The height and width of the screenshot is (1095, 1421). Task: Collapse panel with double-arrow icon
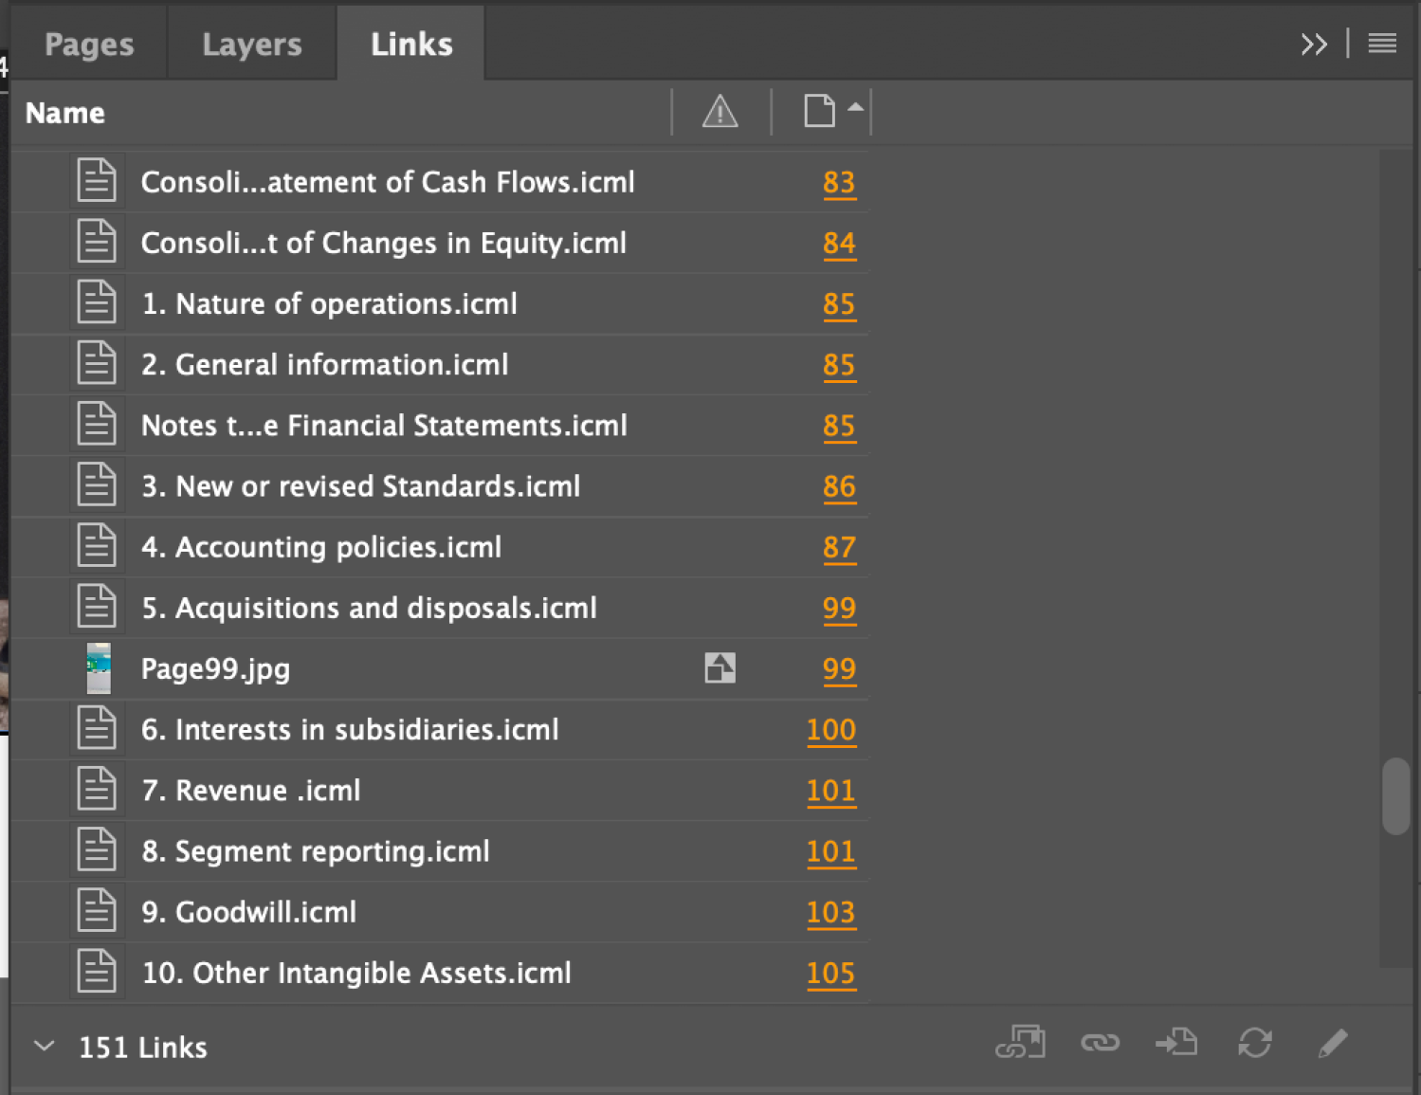1313,44
